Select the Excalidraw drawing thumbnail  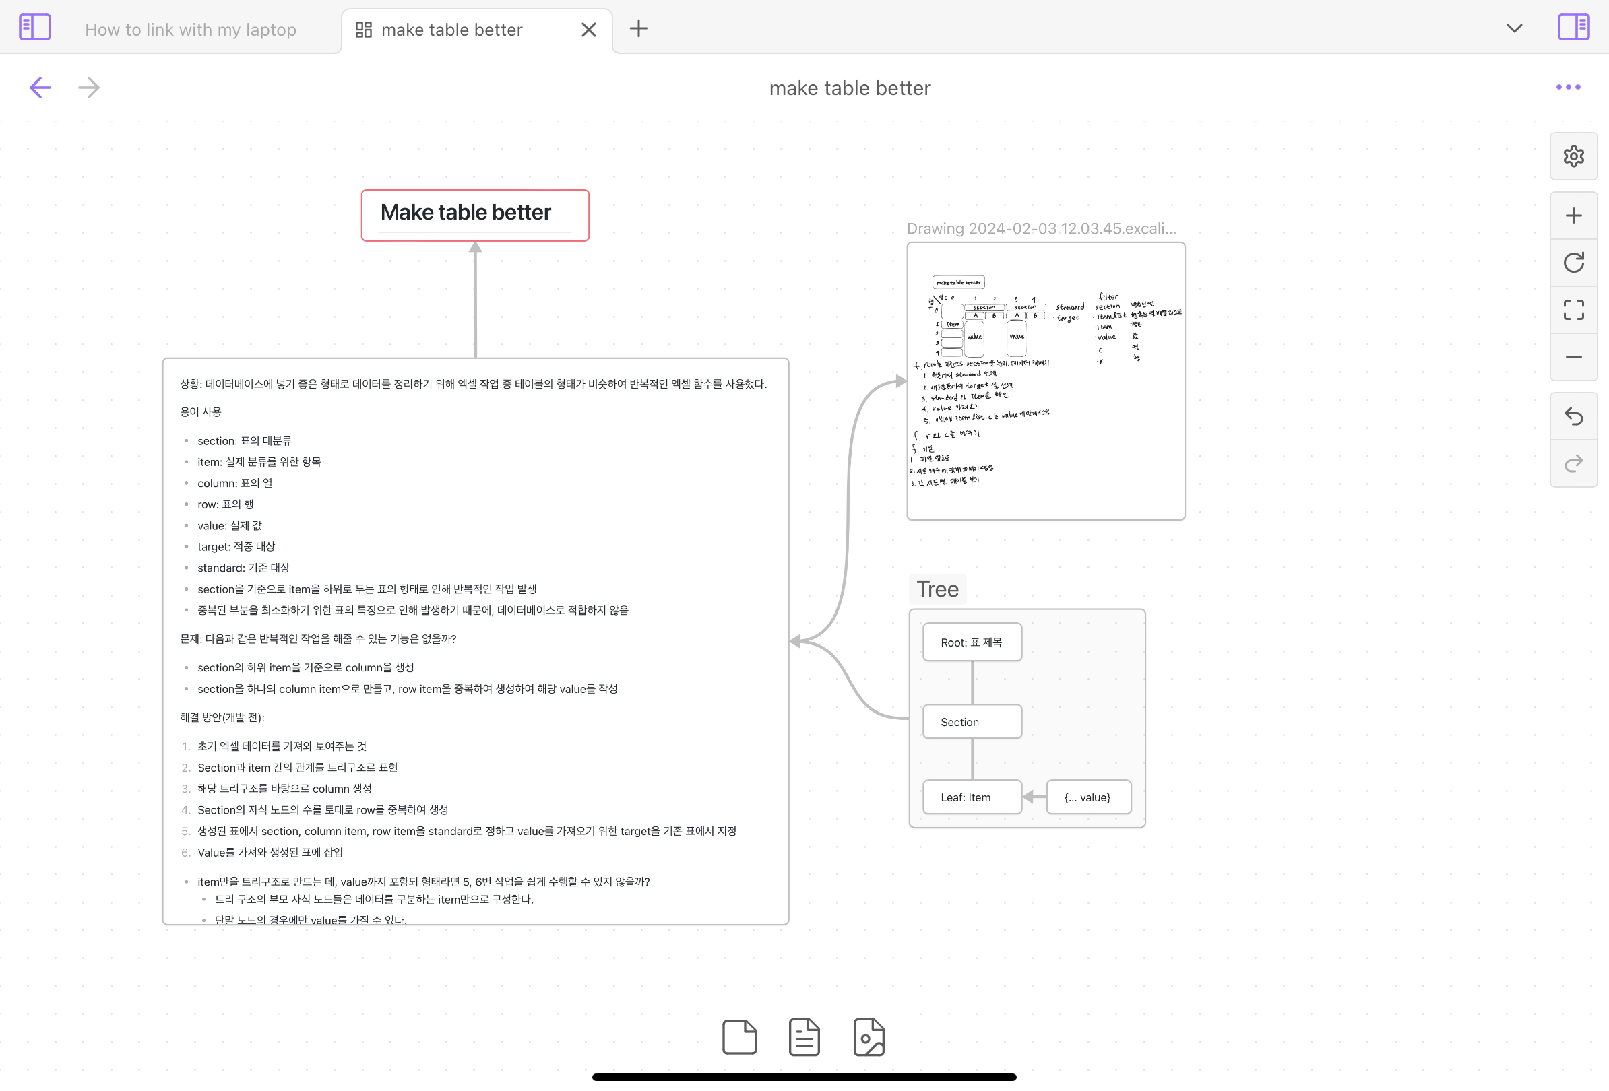(1046, 381)
